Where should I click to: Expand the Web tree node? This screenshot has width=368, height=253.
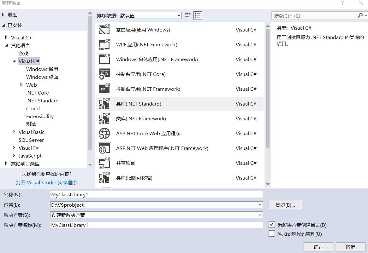[21, 85]
